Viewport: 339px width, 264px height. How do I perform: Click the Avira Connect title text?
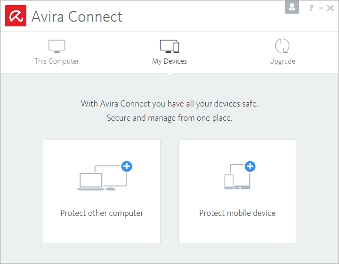pos(77,16)
